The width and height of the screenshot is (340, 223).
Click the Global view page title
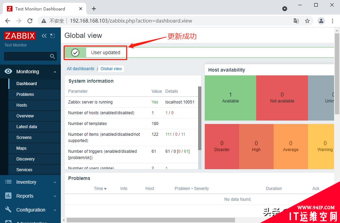pos(83,35)
